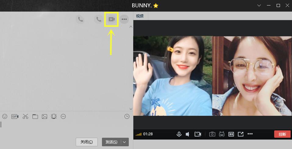
Task: Click the send picture icon
Action: [45, 116]
